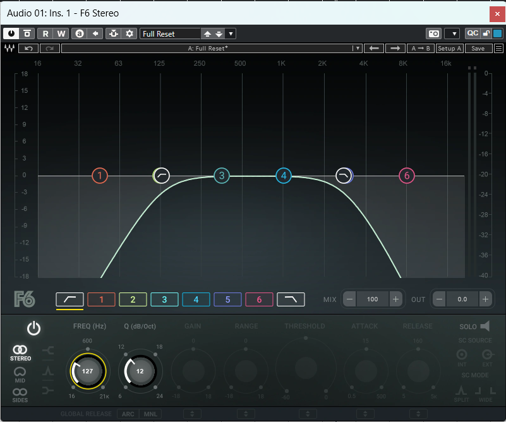The height and width of the screenshot is (422, 506).
Task: Click the FREQ knob showing 127
Action: [87, 371]
